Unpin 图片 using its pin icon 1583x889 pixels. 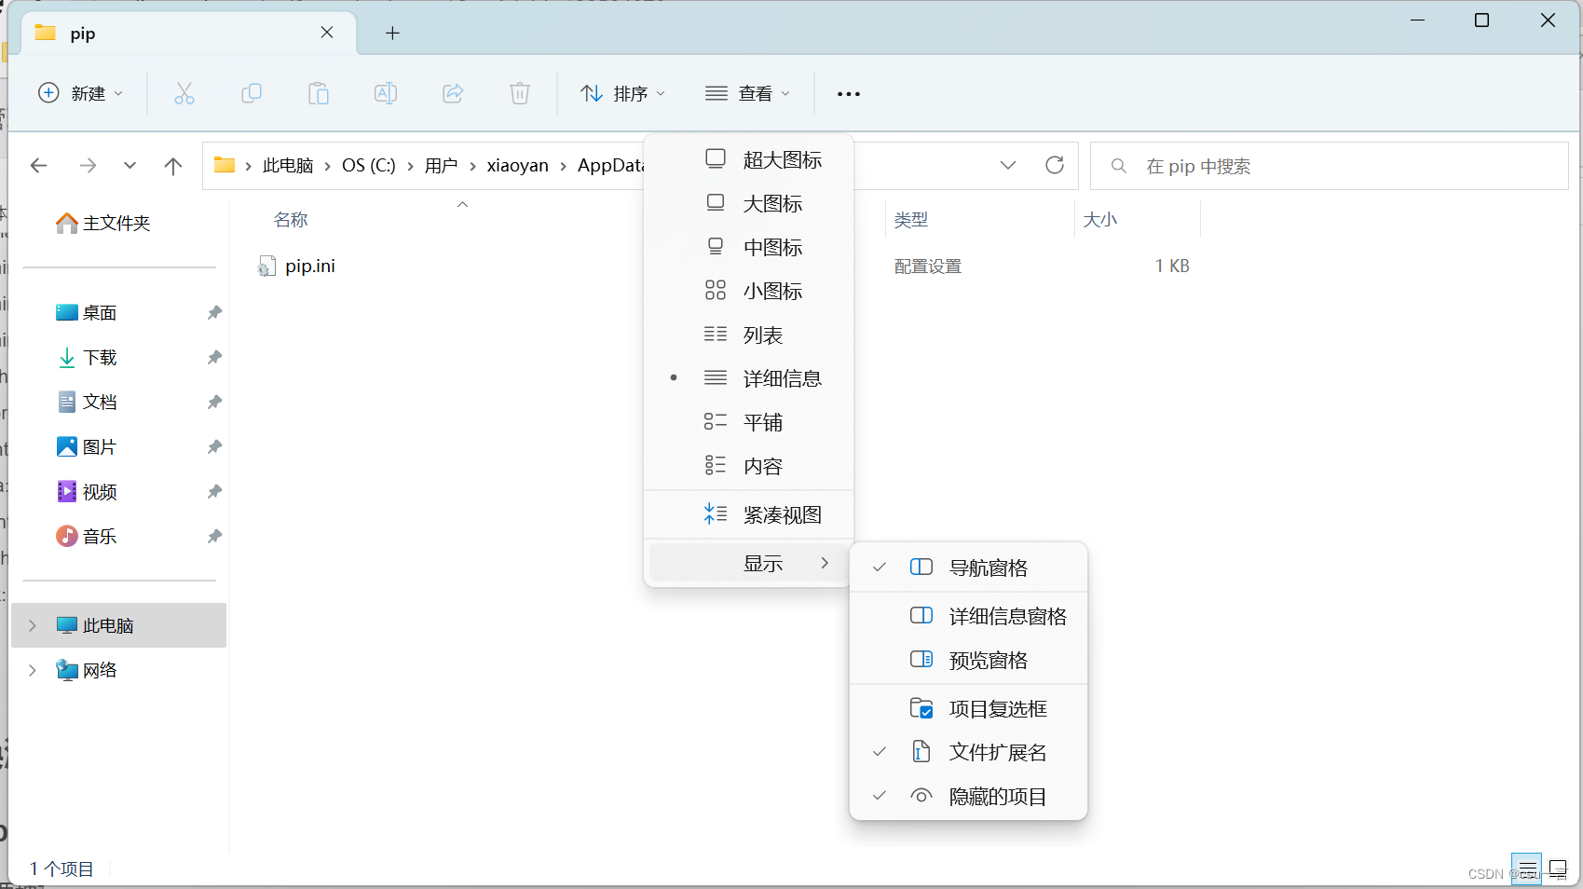tap(214, 446)
